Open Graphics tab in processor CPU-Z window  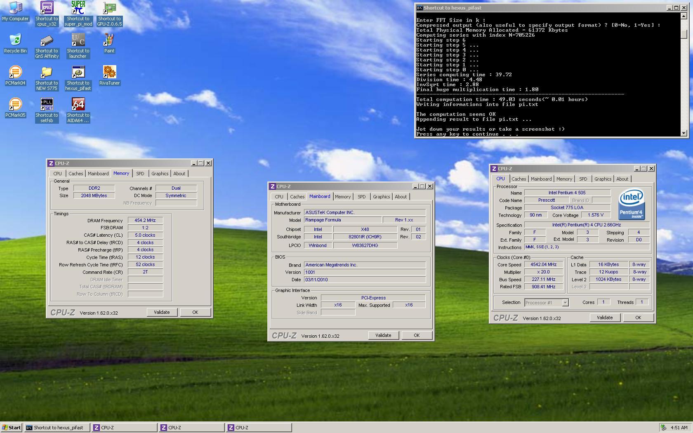603,179
